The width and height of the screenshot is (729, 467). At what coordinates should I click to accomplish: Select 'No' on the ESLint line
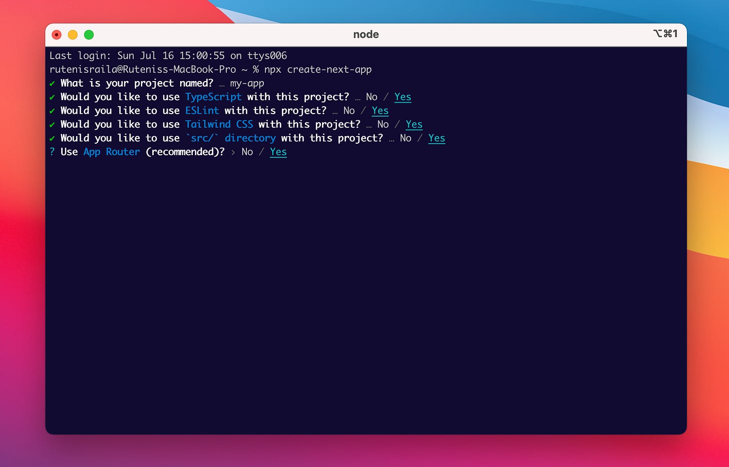tap(349, 111)
